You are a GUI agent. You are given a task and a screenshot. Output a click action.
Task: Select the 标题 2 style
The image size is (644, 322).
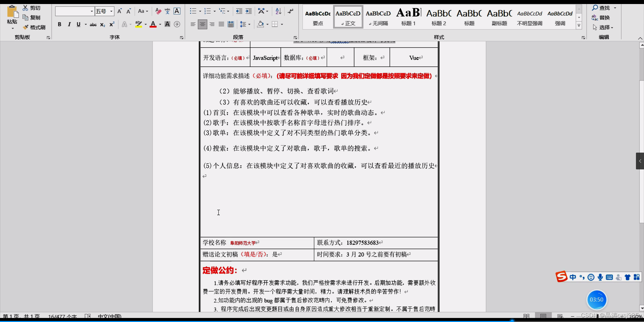click(439, 17)
